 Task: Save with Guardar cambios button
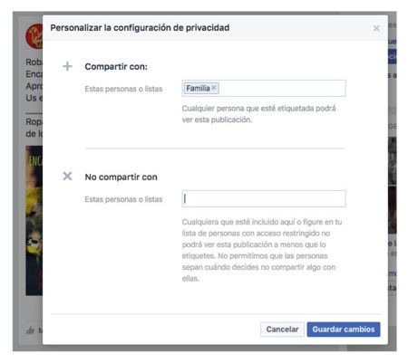pyautogui.click(x=344, y=329)
